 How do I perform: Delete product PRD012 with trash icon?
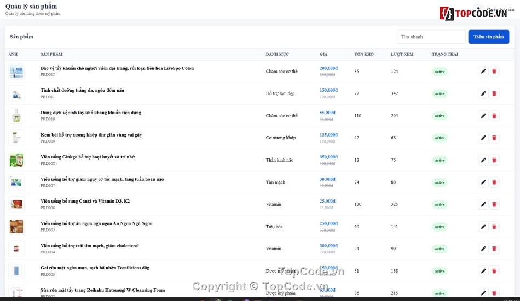pos(494,71)
